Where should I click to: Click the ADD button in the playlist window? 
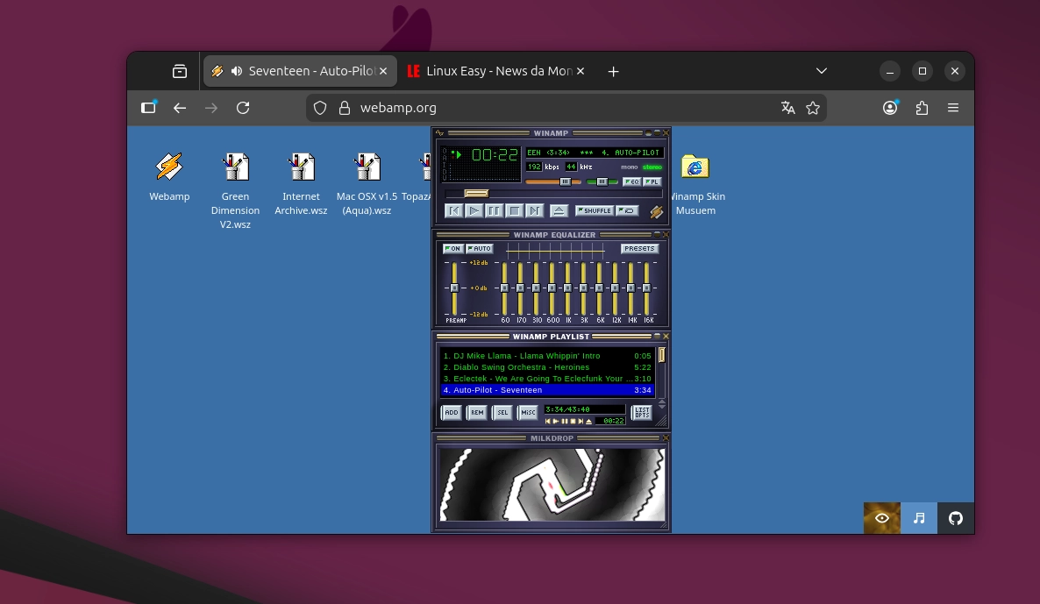(x=450, y=412)
